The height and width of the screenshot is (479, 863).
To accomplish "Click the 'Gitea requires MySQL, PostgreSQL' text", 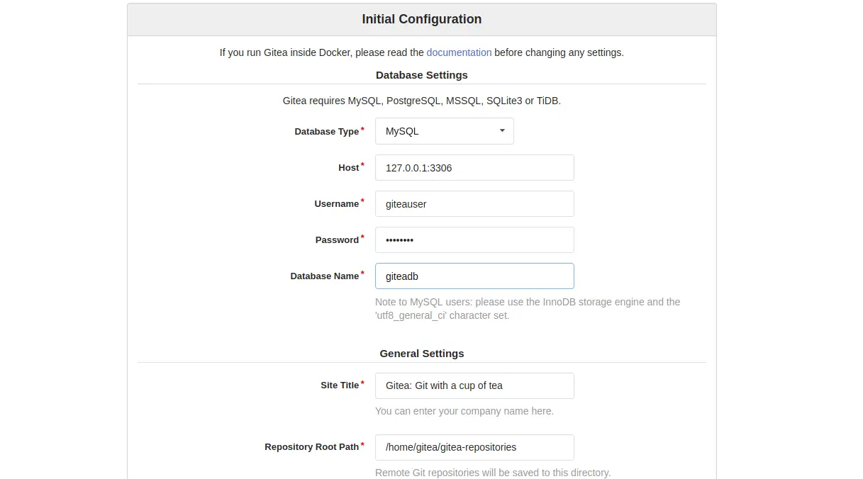I will coord(422,101).
